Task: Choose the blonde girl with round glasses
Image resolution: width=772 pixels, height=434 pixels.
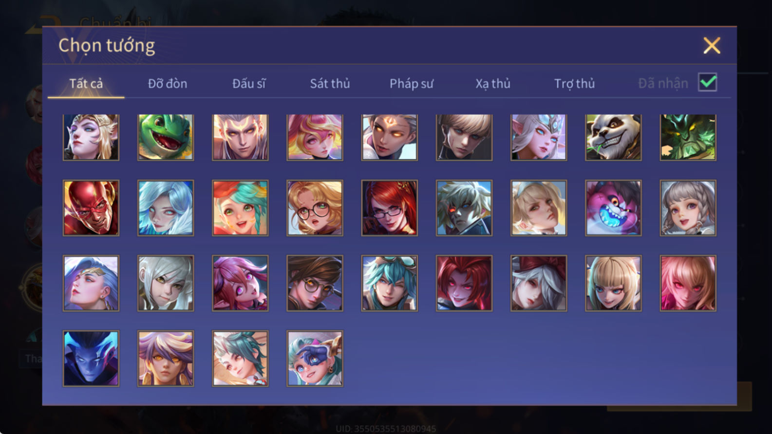Action: coord(315,208)
